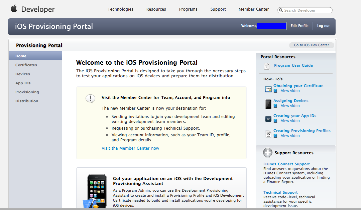Click the Program User Guide document icon
The image size is (361, 210).
[267, 66]
